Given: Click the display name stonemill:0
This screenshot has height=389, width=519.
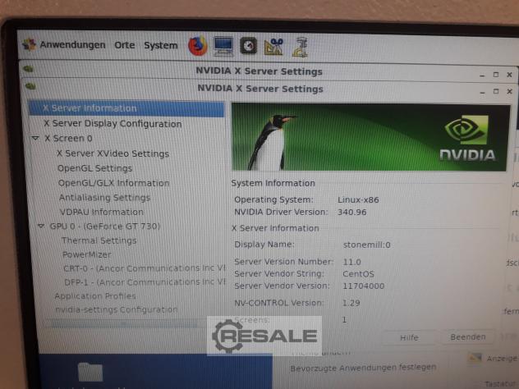Looking at the screenshot, I should (367, 245).
